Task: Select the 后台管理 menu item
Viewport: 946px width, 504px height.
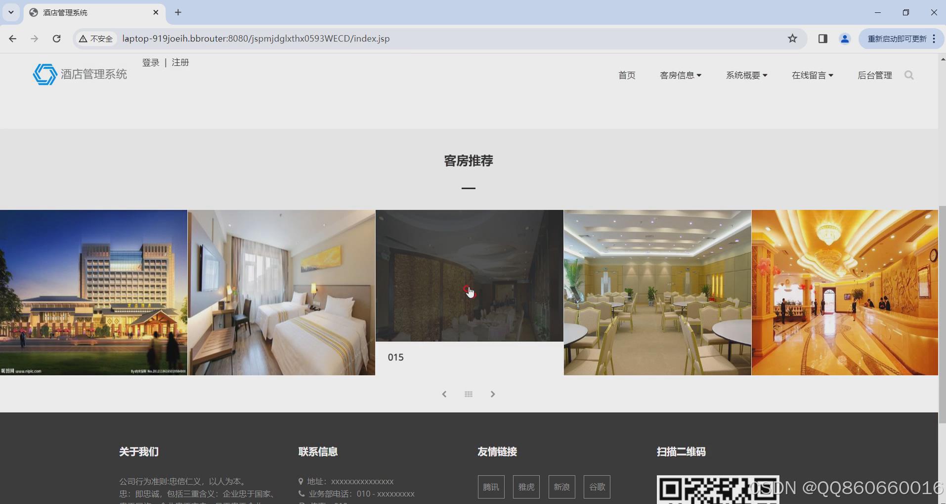Action: [875, 75]
